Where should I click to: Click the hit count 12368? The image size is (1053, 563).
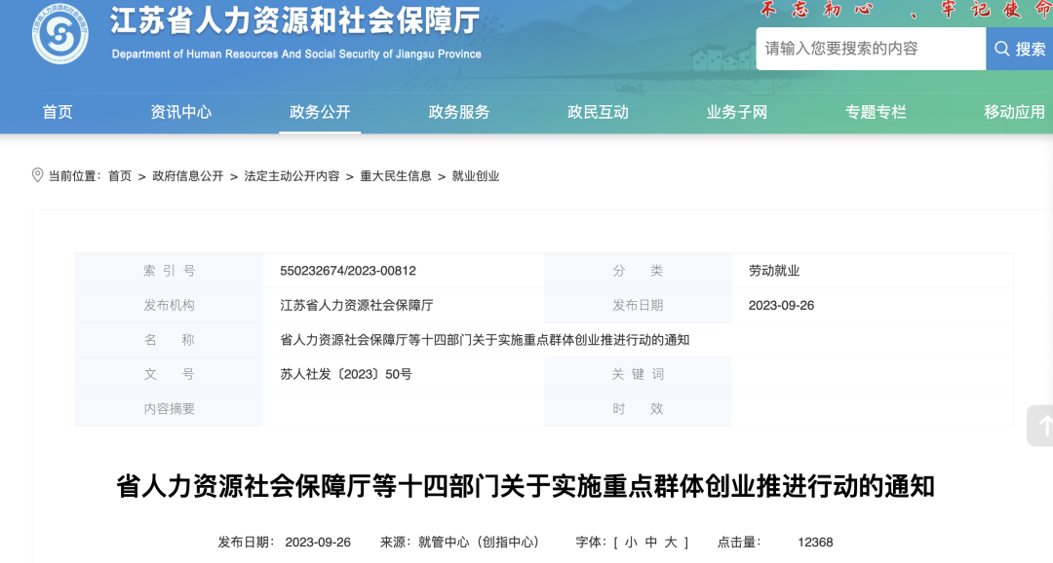click(x=815, y=543)
